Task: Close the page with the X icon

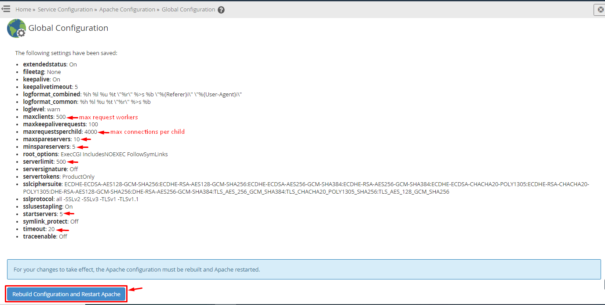Action: coord(600,10)
